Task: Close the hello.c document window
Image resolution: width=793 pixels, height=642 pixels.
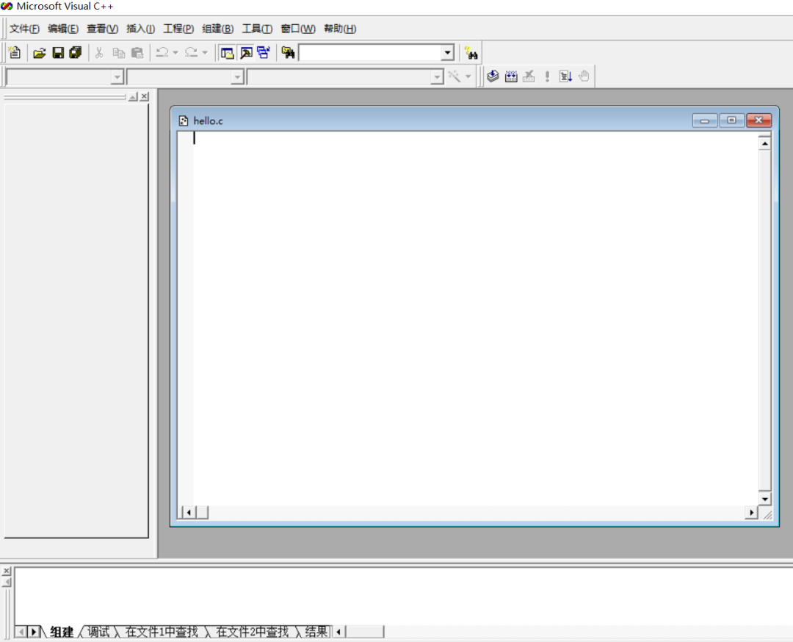Action: pos(758,120)
